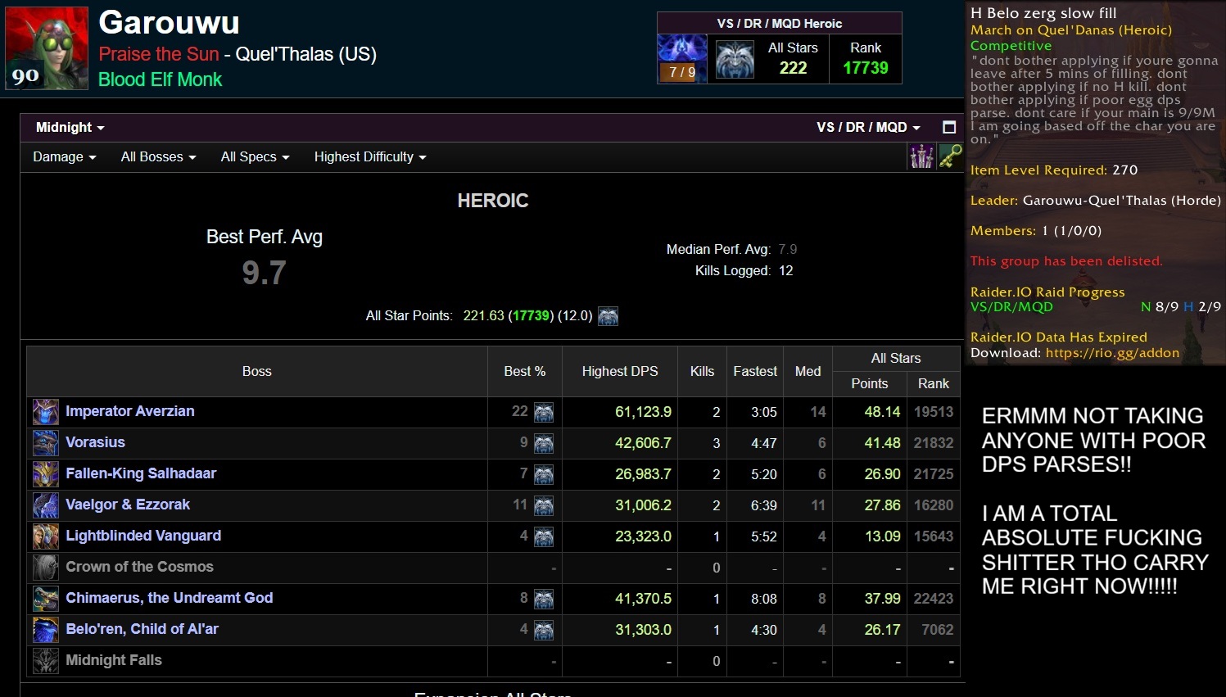This screenshot has width=1226, height=697.
Task: Click spec icon in Vaelgor & Ezzorak row
Action: pos(544,506)
